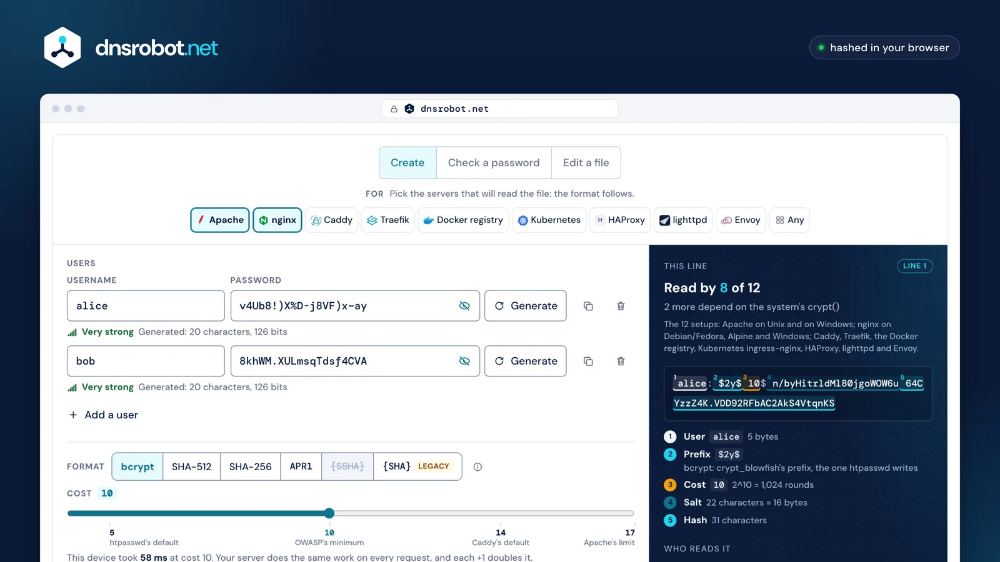The image size is (1000, 562).
Task: Enable the Envoy server chip
Action: [x=741, y=220]
